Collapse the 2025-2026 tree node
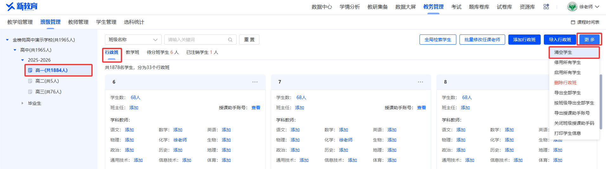 23,60
